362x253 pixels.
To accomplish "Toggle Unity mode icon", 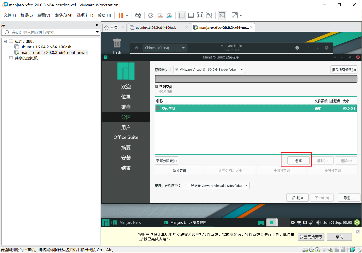I will pyautogui.click(x=209, y=16).
